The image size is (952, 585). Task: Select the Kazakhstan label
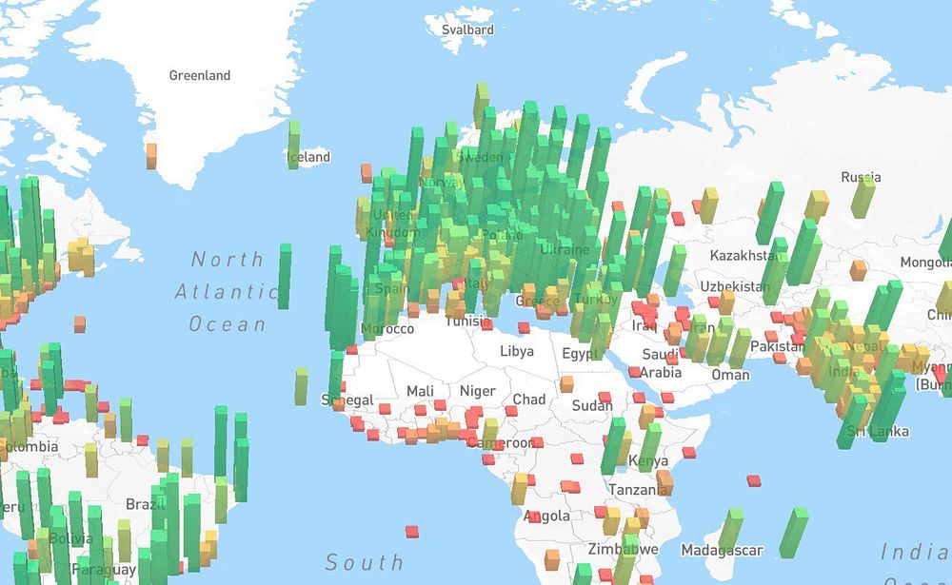(x=744, y=256)
